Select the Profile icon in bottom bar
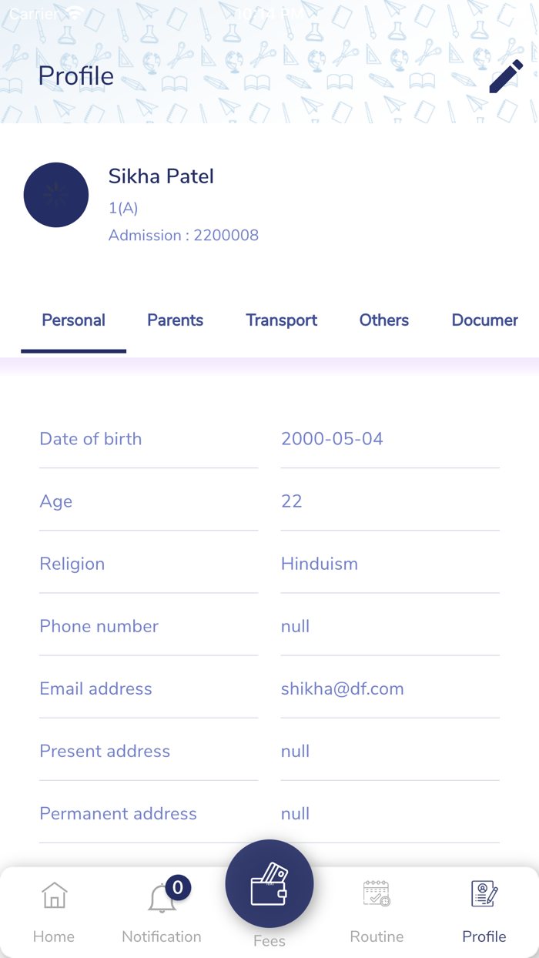Screen dimensions: 539x958 [484, 895]
